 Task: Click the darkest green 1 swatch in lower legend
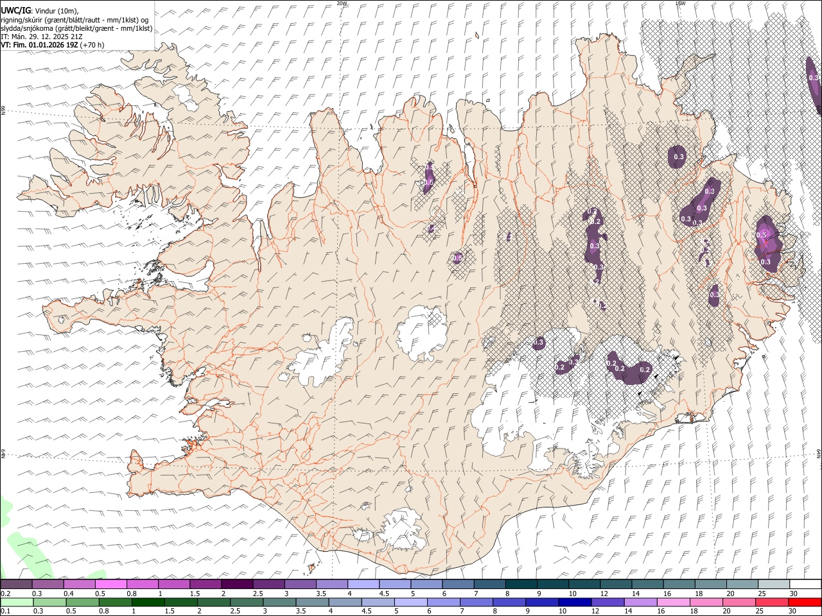[148, 602]
